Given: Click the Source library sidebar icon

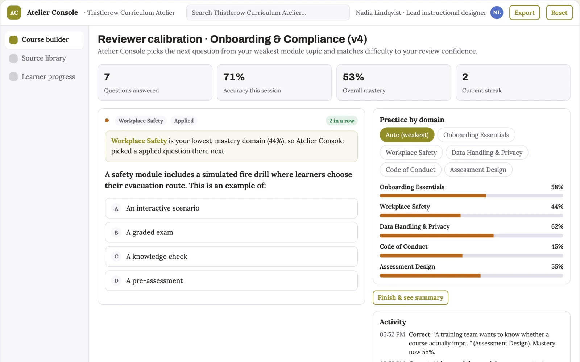Looking at the screenshot, I should pos(13,58).
